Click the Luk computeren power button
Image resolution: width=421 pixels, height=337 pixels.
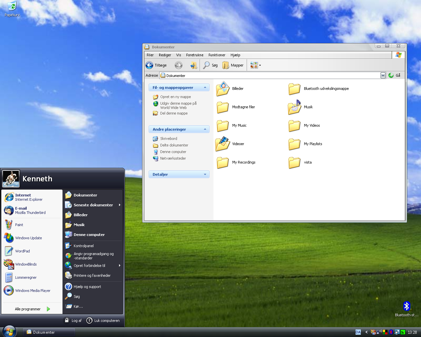coord(89,321)
